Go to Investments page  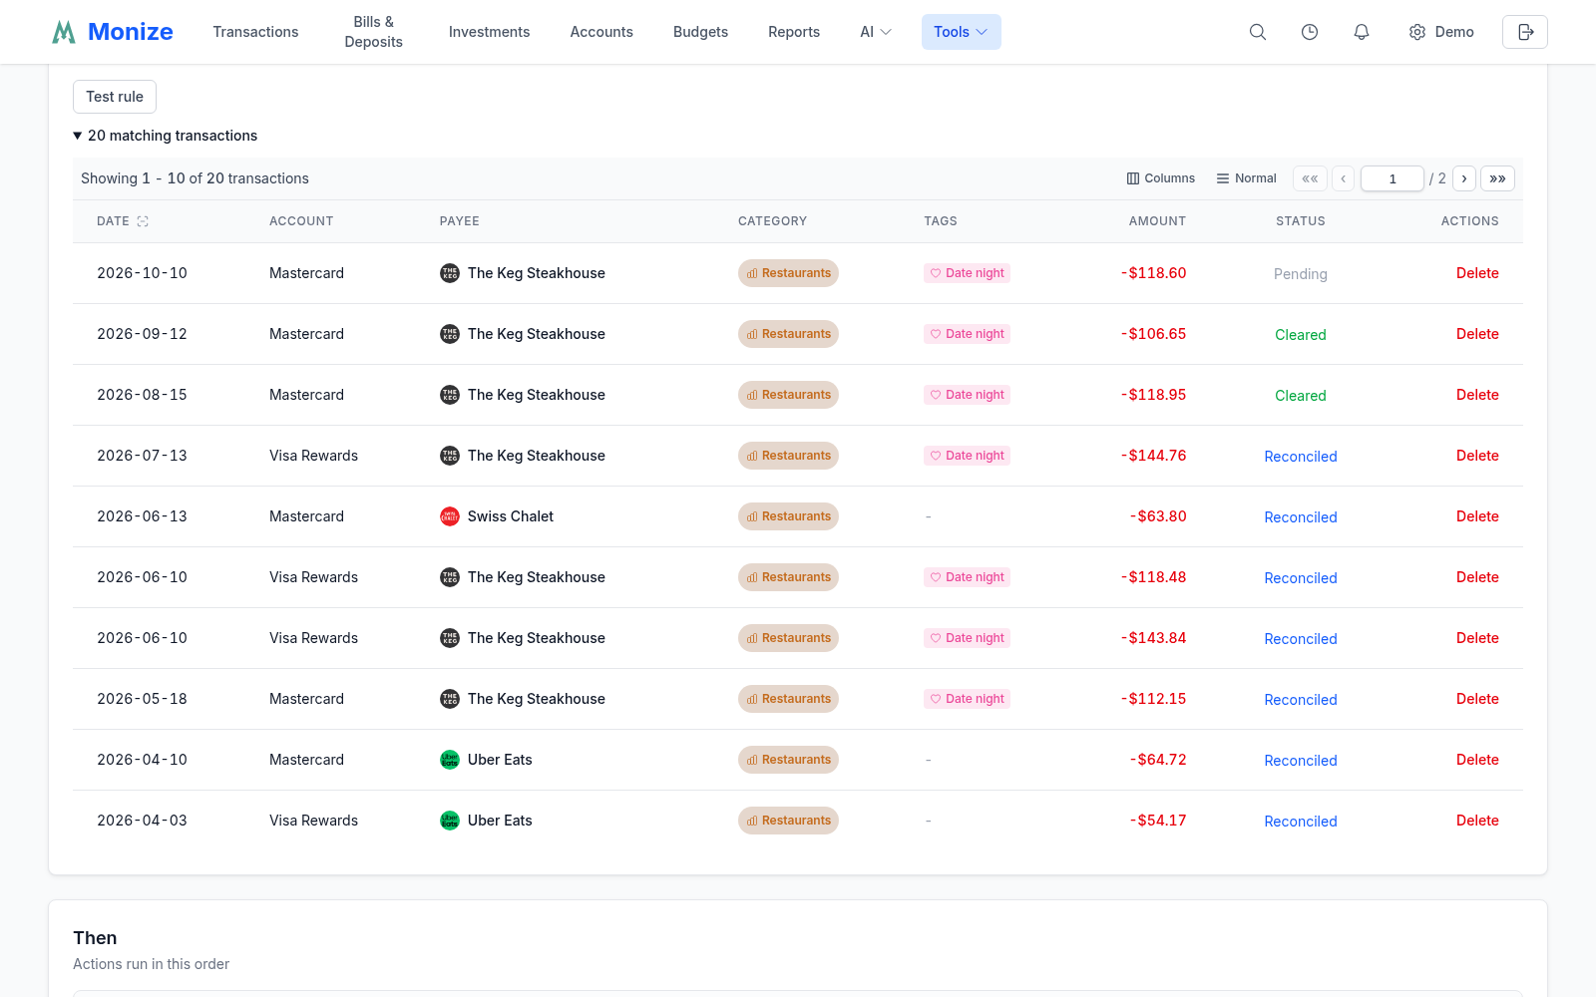pyautogui.click(x=490, y=32)
